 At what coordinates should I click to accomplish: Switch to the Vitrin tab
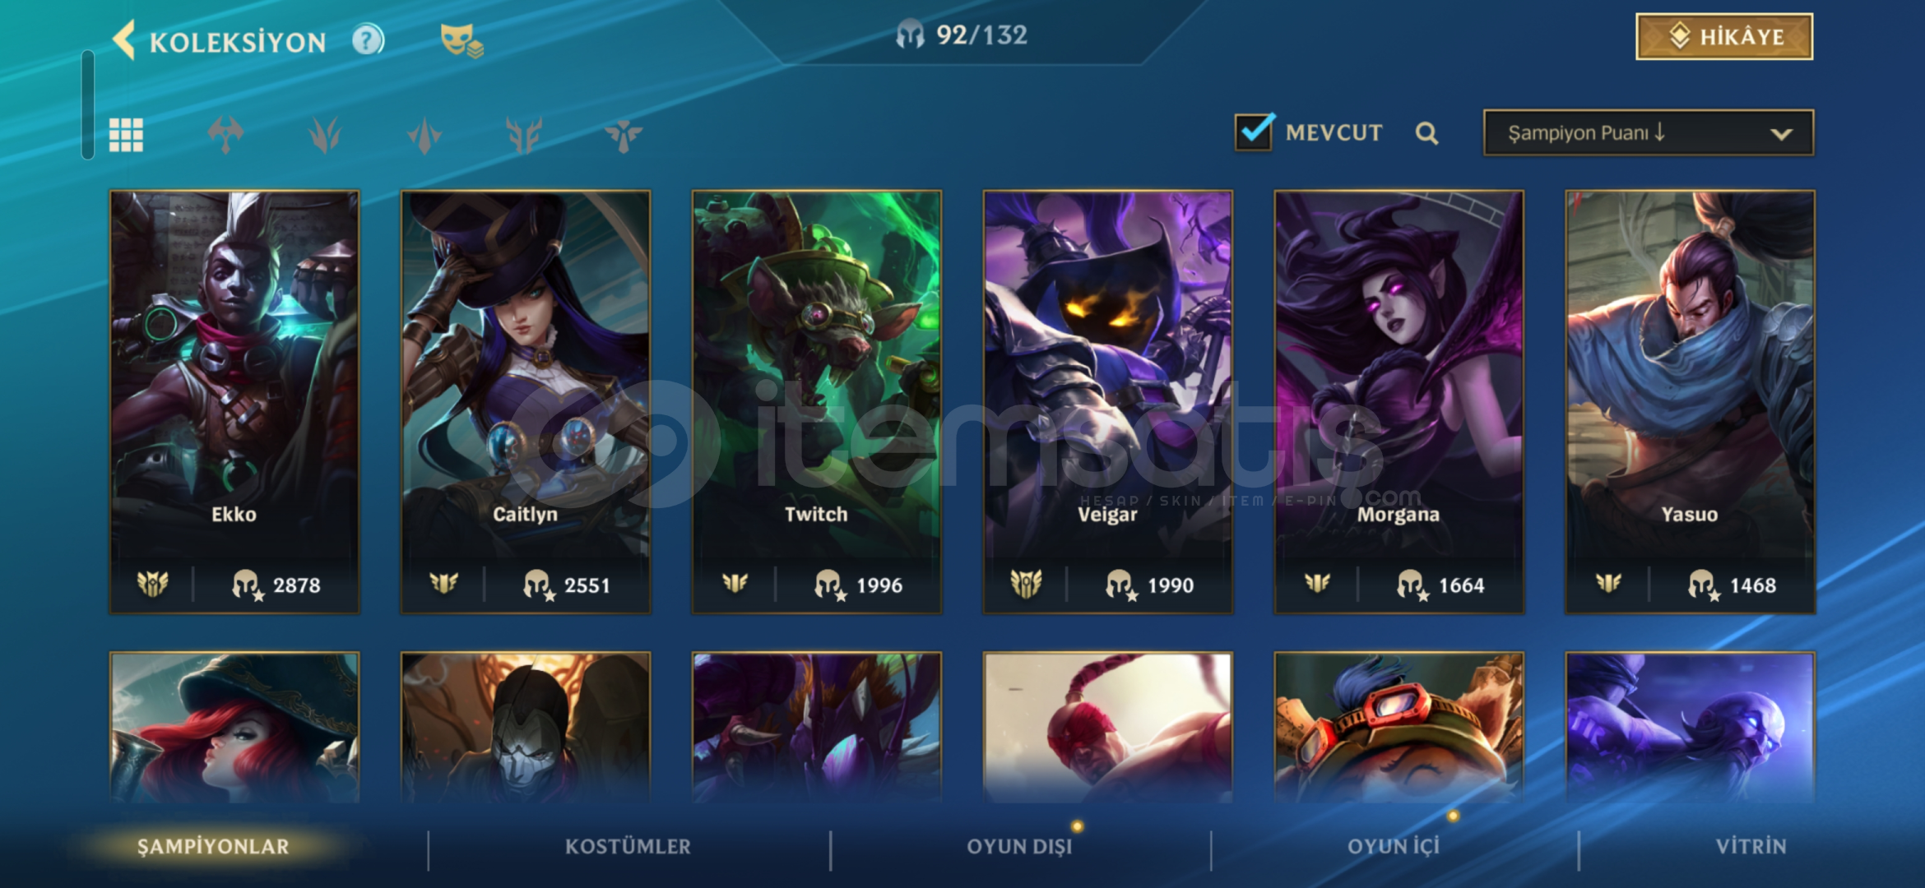(1751, 846)
